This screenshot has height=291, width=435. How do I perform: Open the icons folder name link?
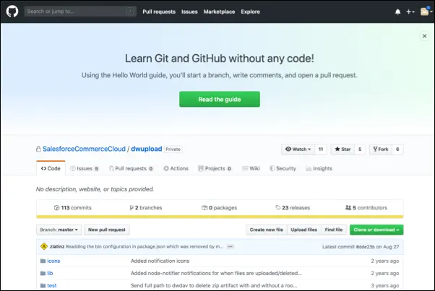coord(53,261)
